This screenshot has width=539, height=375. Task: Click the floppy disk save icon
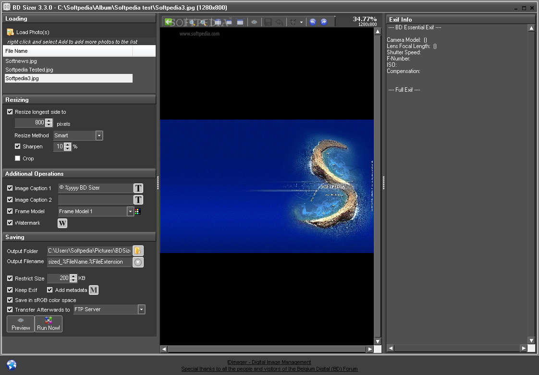tap(268, 22)
